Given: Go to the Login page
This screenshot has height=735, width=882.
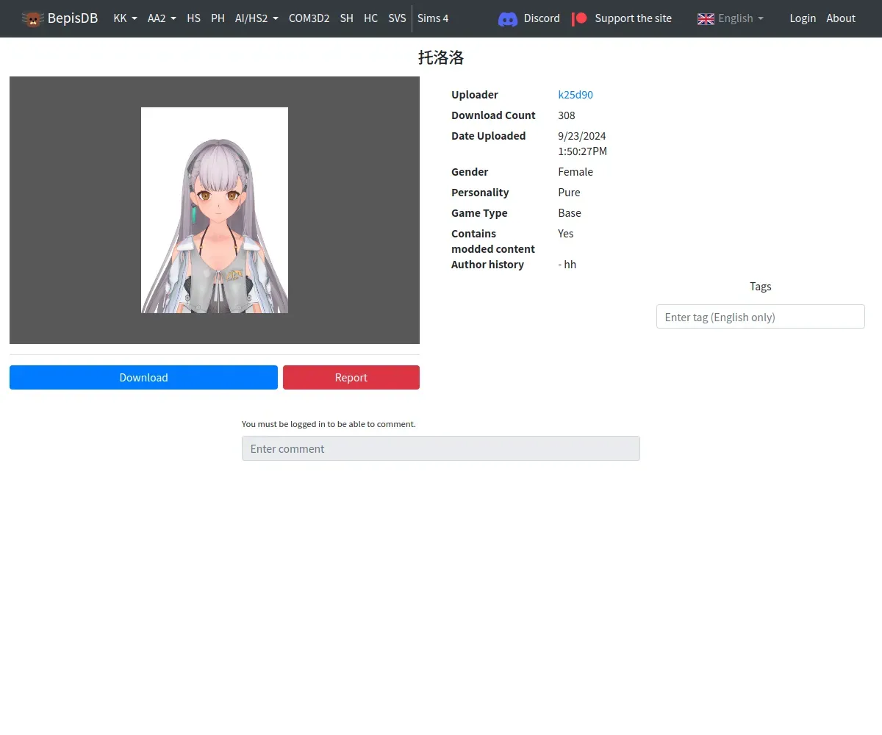Looking at the screenshot, I should (x=803, y=18).
